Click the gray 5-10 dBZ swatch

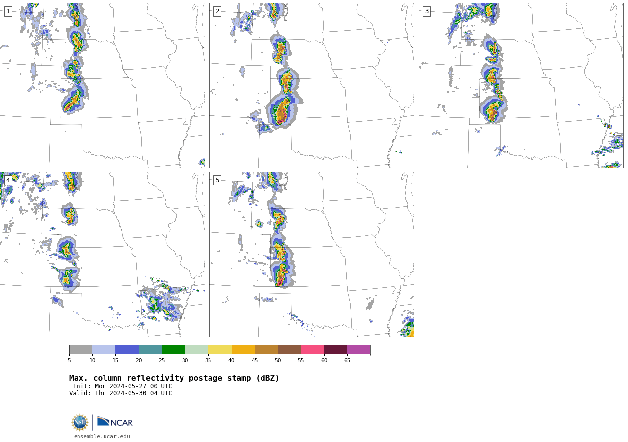click(x=80, y=350)
